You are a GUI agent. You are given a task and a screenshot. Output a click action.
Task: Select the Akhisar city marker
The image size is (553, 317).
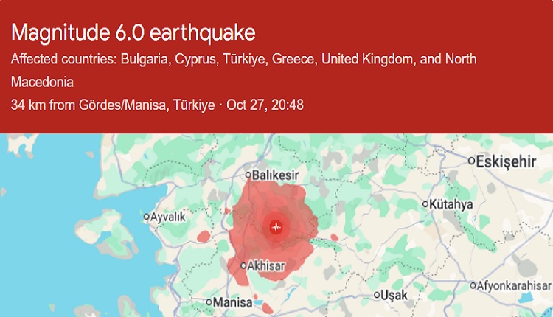[x=243, y=266]
